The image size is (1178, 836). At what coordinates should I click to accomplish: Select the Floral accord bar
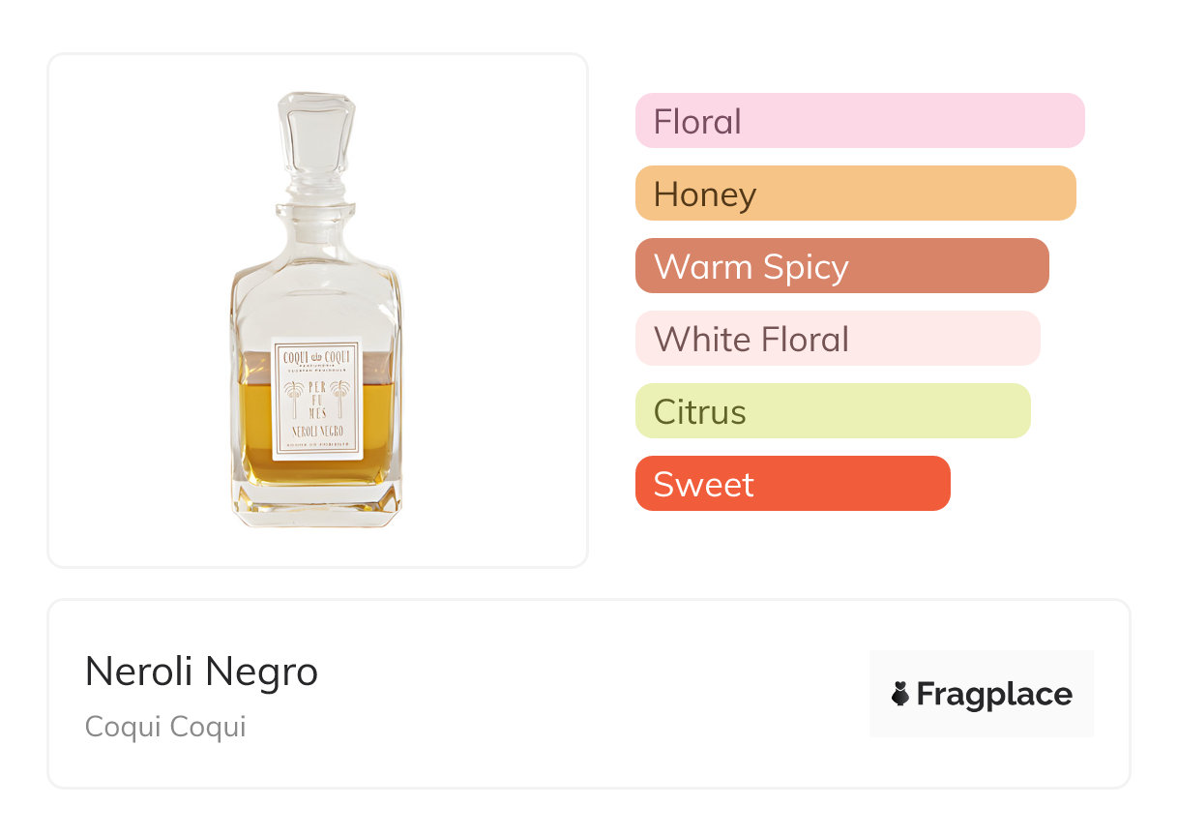point(859,121)
